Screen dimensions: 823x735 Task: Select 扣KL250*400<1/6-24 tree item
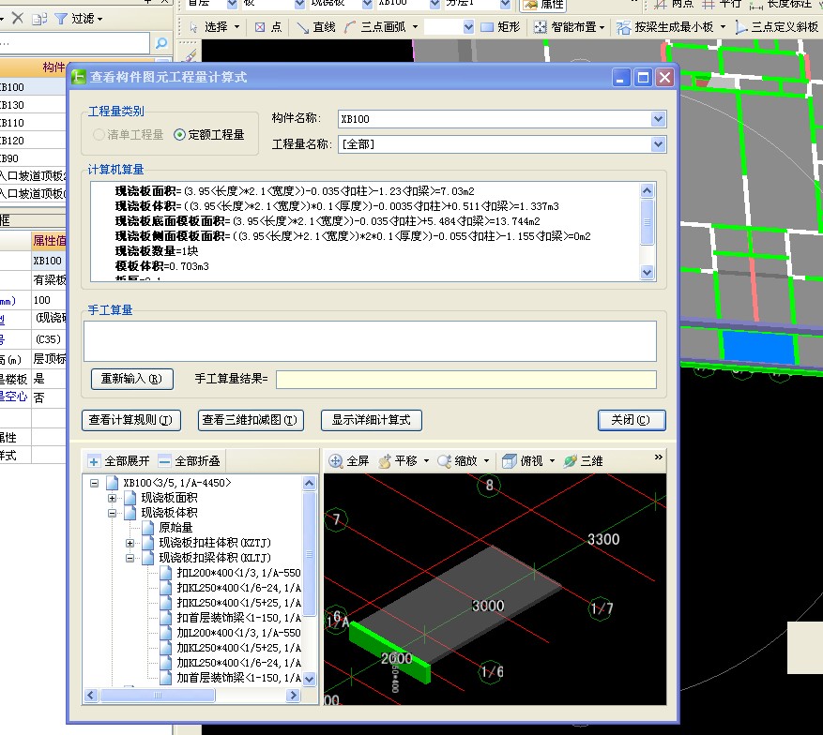(238, 588)
